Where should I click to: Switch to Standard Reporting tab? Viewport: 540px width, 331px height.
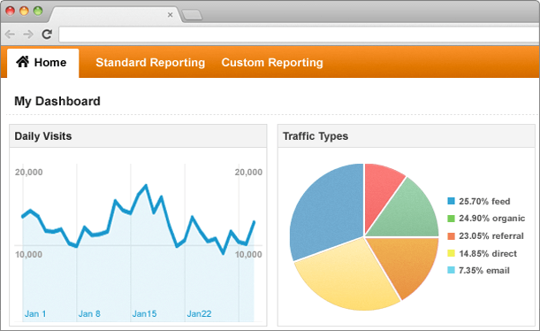[x=150, y=63]
